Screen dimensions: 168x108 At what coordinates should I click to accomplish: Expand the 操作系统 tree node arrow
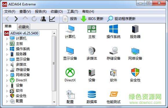[7, 49]
